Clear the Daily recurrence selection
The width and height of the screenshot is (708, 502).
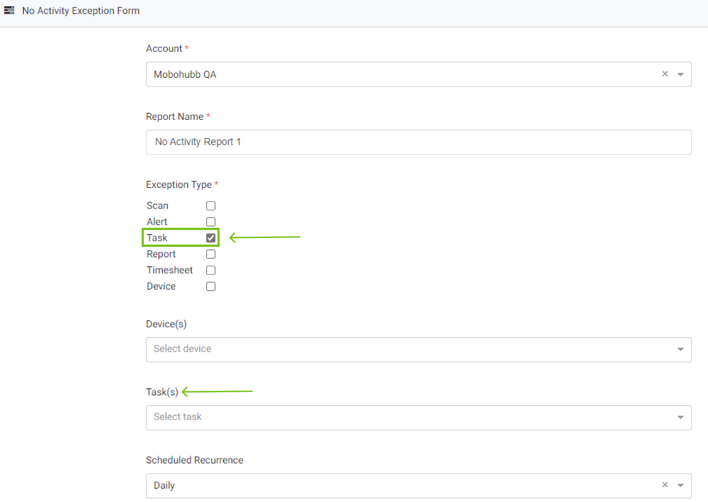[x=665, y=485]
